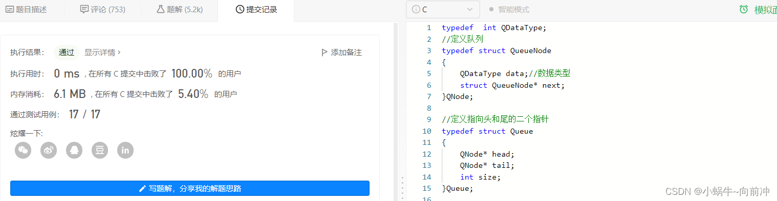Click the '6.1 MB' memory value
Image resolution: width=777 pixels, height=201 pixels.
point(70,94)
